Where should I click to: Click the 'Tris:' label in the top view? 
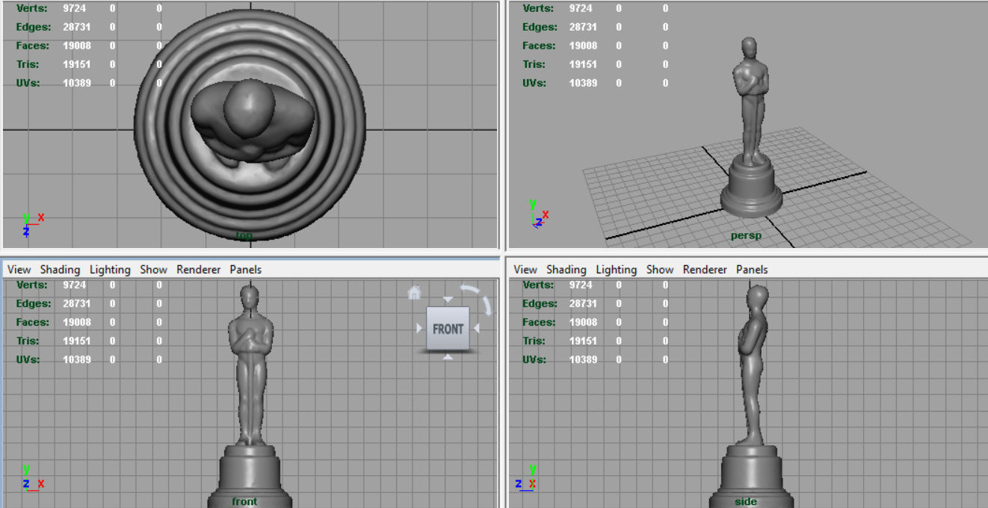(28, 64)
